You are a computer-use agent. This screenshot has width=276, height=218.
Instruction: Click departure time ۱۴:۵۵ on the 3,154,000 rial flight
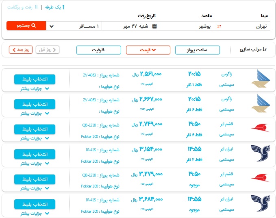tap(195, 149)
